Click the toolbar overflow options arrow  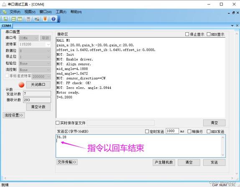pos(59,21)
